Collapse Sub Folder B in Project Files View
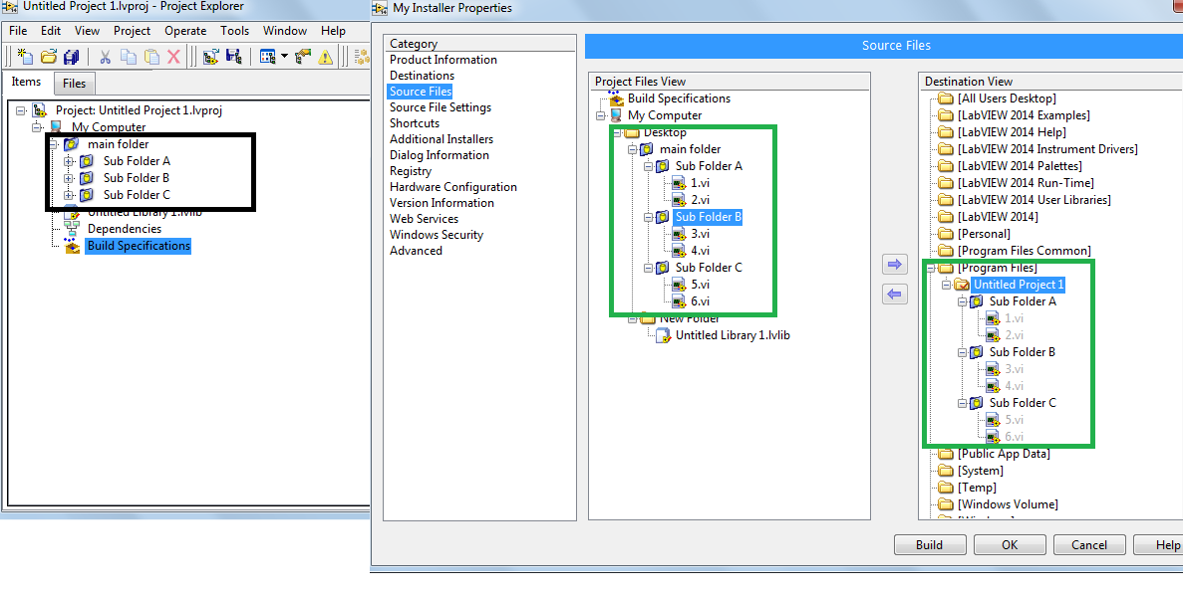The width and height of the screenshot is (1183, 594). point(648,217)
